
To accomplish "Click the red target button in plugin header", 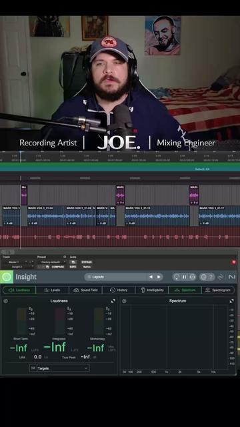I will coord(234,262).
